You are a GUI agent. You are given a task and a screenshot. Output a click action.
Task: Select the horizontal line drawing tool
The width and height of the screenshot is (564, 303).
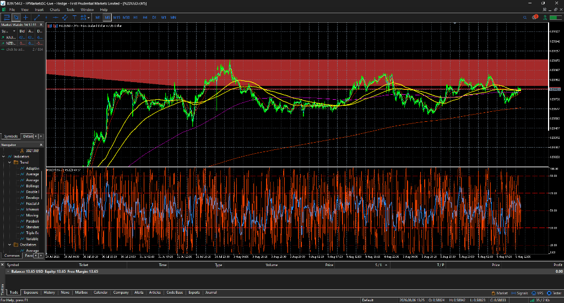tap(56, 17)
